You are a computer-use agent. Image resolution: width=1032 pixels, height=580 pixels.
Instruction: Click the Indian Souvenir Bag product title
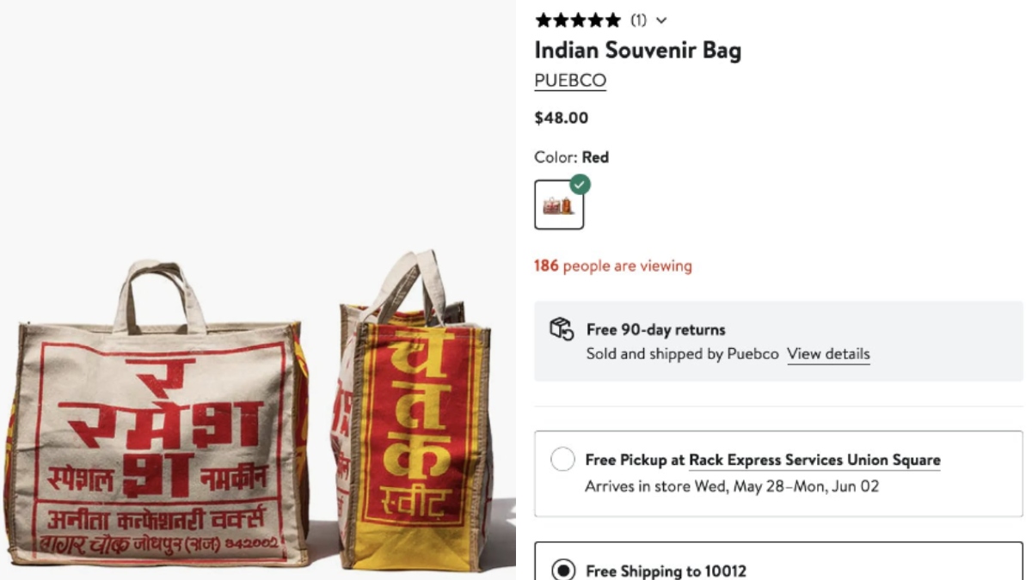click(x=637, y=50)
